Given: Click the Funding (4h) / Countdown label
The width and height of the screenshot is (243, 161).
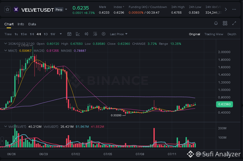Looking at the screenshot, I should point(148,7).
